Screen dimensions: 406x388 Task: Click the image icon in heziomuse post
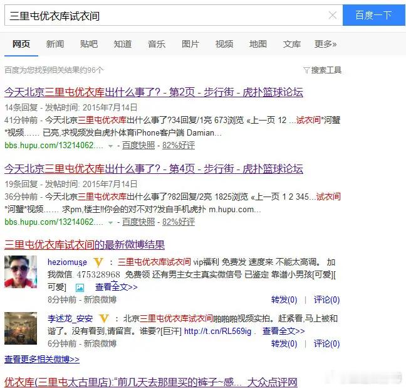pos(80,288)
